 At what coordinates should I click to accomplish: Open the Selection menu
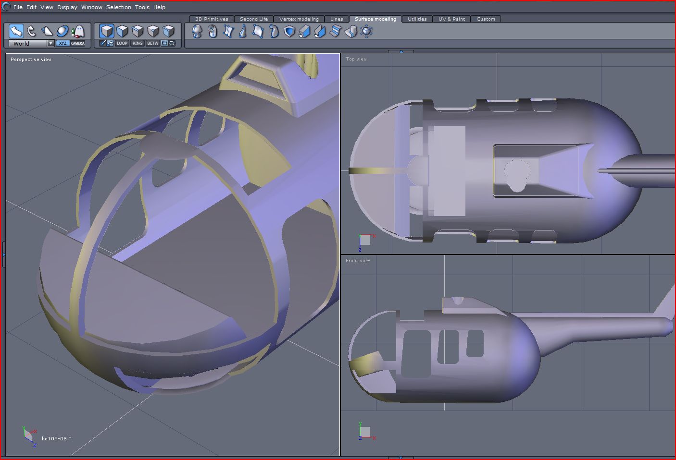tap(119, 7)
